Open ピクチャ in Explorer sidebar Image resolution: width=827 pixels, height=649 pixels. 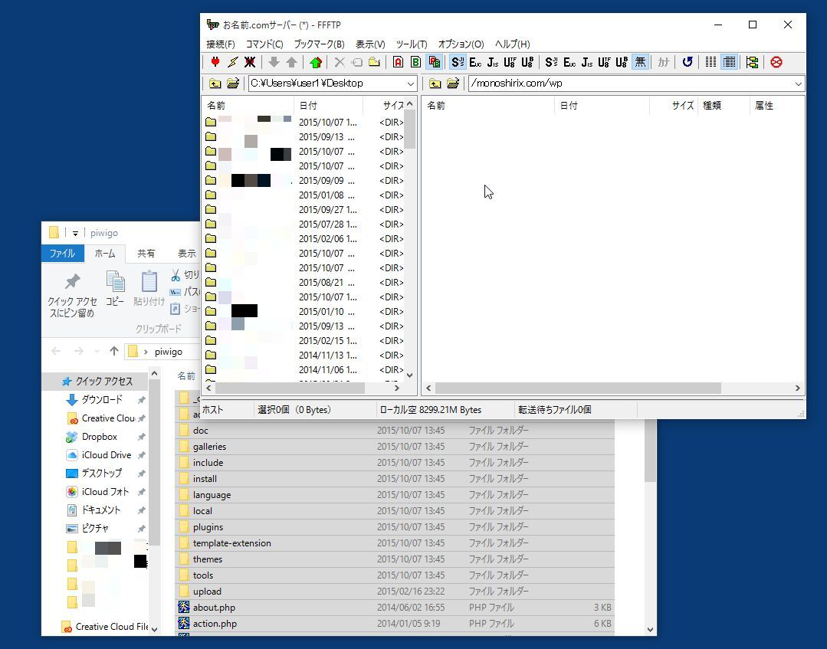(x=95, y=528)
